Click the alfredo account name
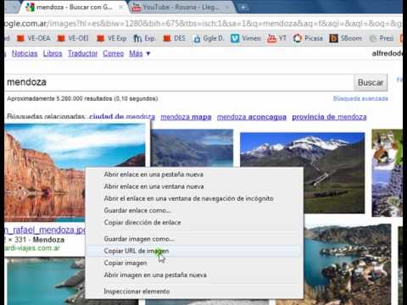Image resolution: width=407 pixels, height=305 pixels. click(x=387, y=53)
